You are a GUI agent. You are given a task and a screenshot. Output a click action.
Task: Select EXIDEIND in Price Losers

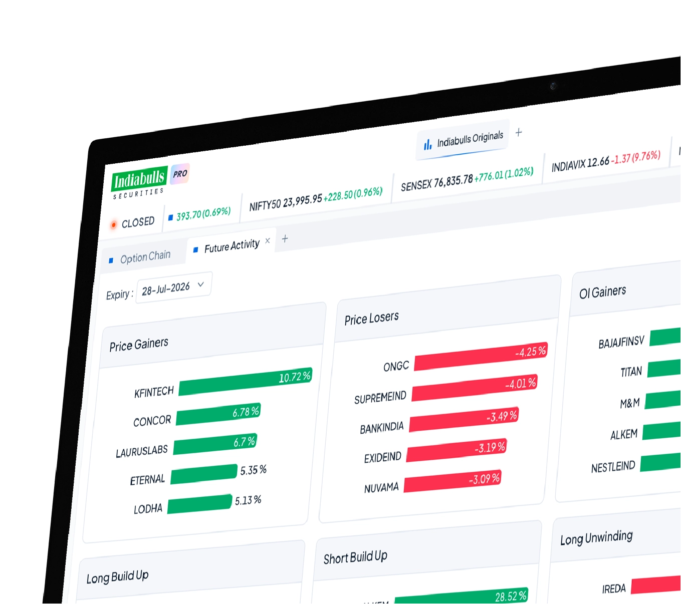pos(383,458)
